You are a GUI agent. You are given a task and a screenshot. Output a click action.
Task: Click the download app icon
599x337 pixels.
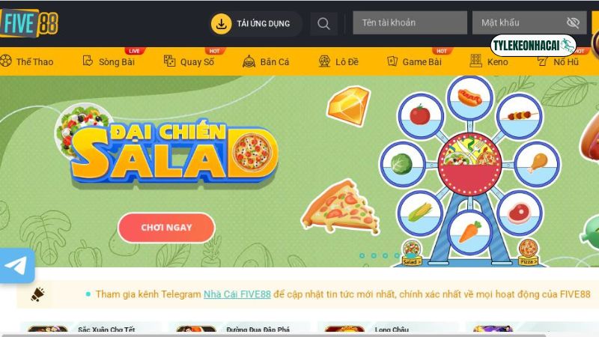(x=221, y=24)
